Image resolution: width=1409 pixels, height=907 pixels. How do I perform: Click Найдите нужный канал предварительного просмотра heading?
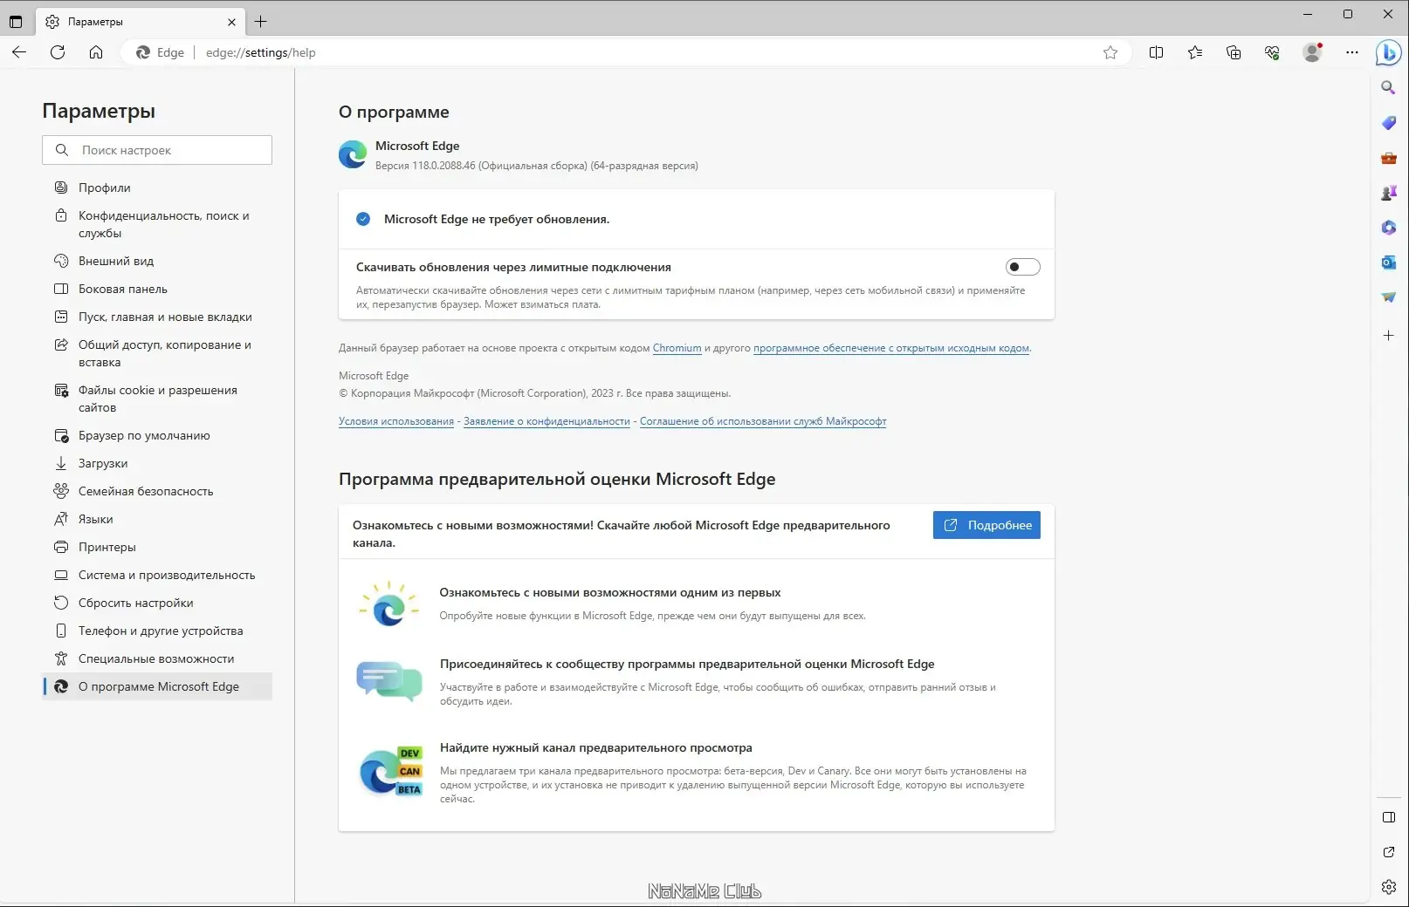click(596, 747)
